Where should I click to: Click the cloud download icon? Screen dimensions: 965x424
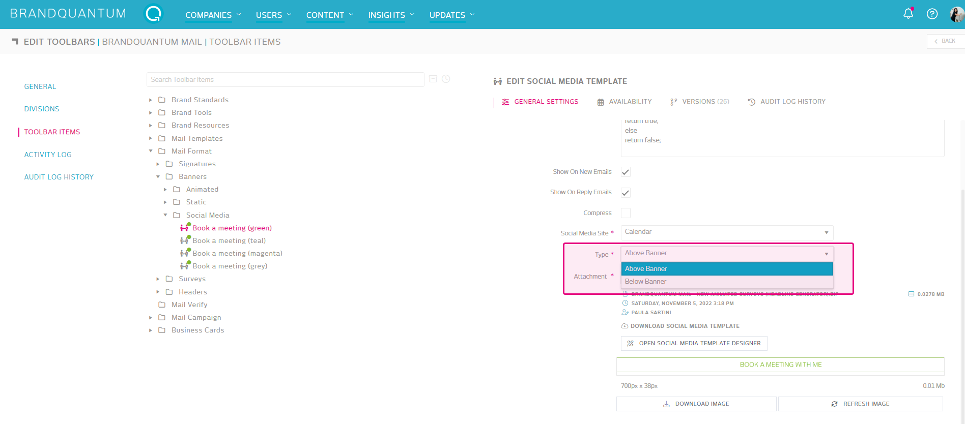[x=625, y=326]
